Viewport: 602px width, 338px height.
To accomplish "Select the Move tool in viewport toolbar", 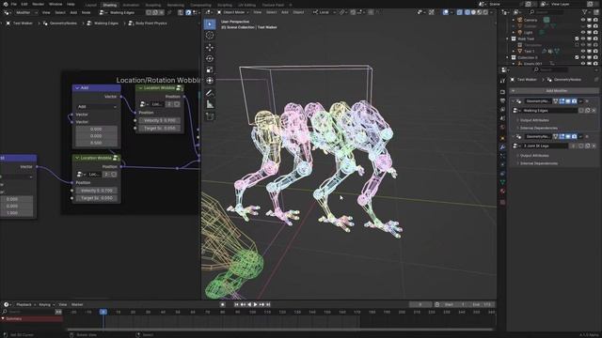I will 209,47.
